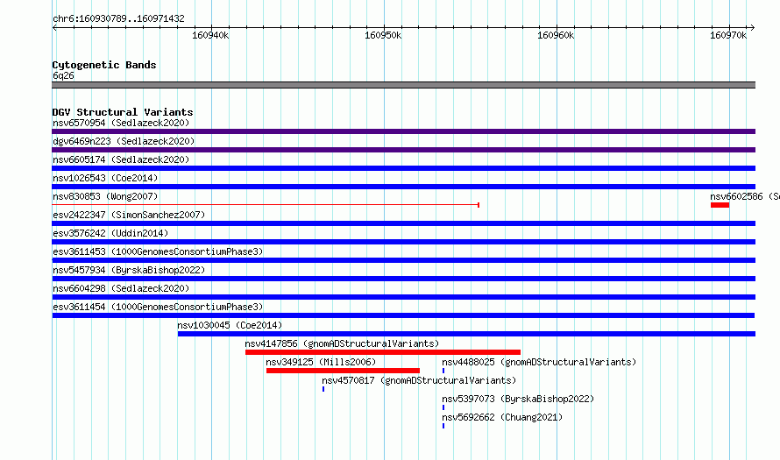
Task: Select nsv5457934 (ByrskaBishop2022) label
Action: [x=129, y=270]
